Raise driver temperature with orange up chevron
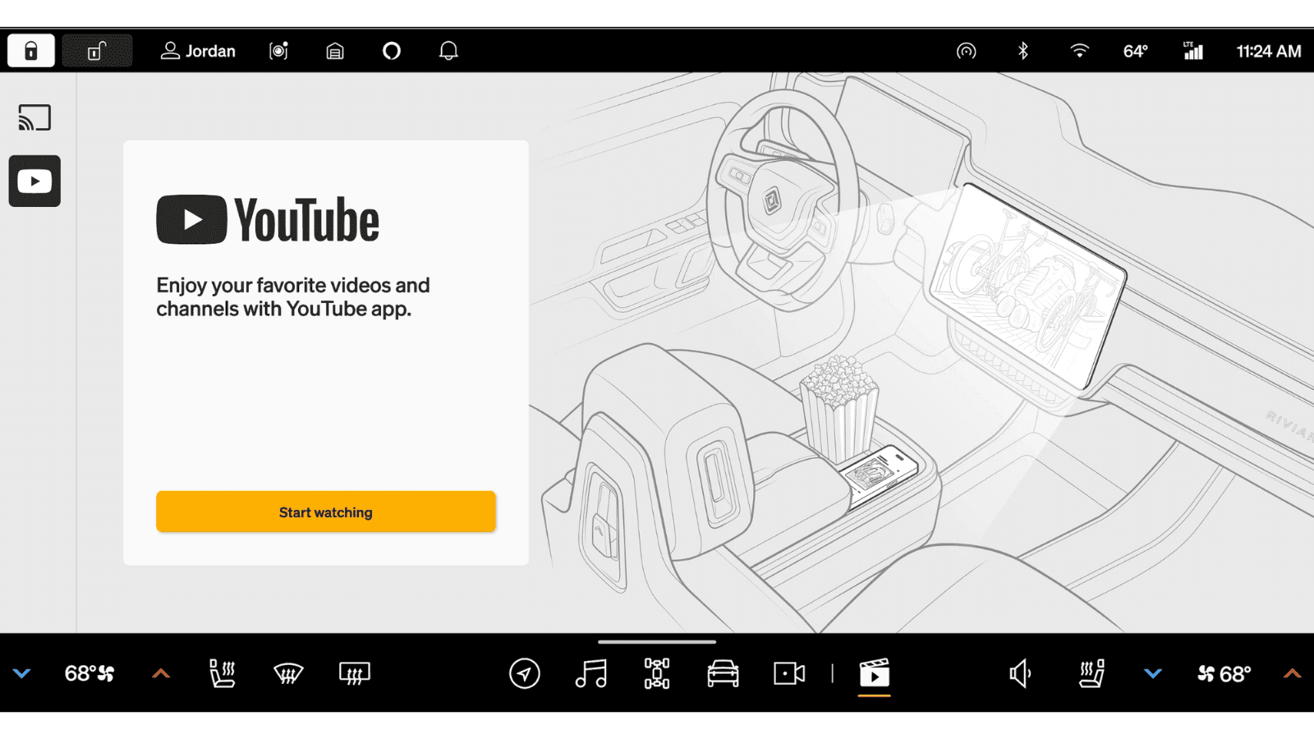This screenshot has height=739, width=1314. [161, 673]
